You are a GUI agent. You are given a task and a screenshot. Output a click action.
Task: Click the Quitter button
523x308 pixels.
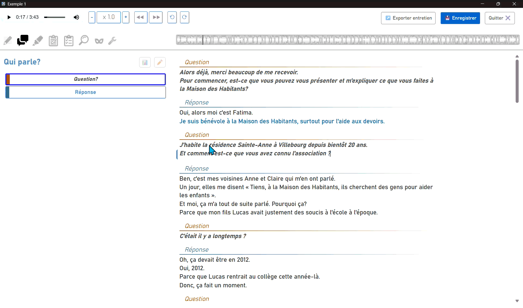(500, 18)
